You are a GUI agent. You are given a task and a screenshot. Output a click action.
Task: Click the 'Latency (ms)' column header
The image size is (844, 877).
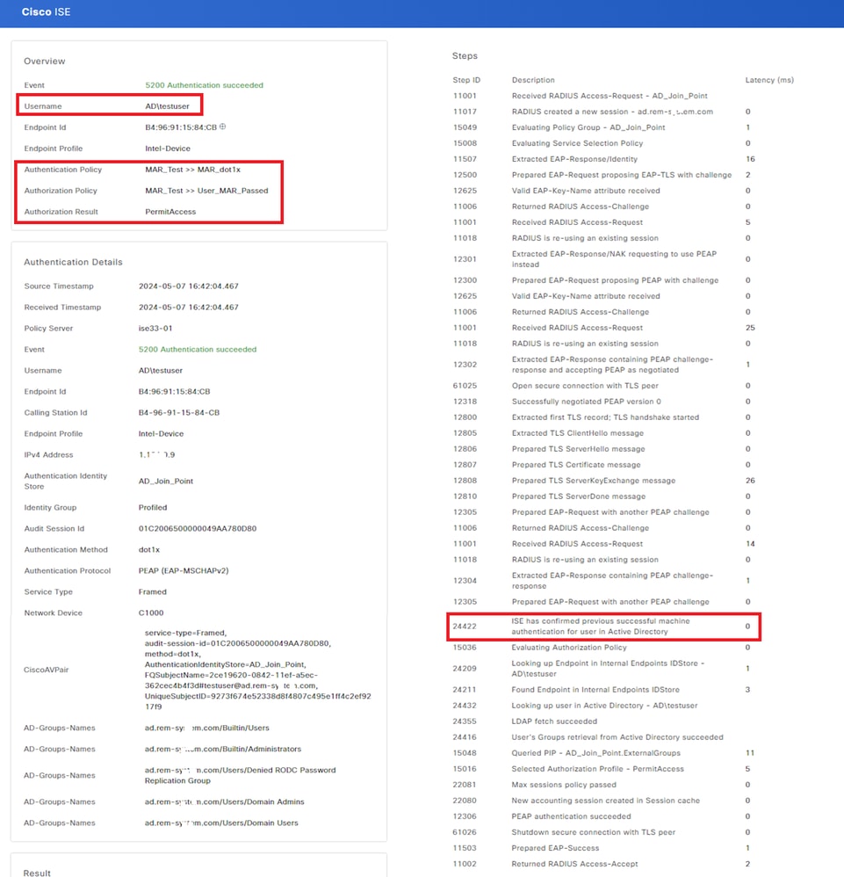[769, 80]
